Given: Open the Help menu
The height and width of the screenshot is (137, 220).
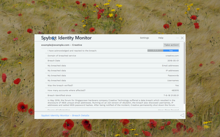Looking at the screenshot, I should [x=161, y=38].
